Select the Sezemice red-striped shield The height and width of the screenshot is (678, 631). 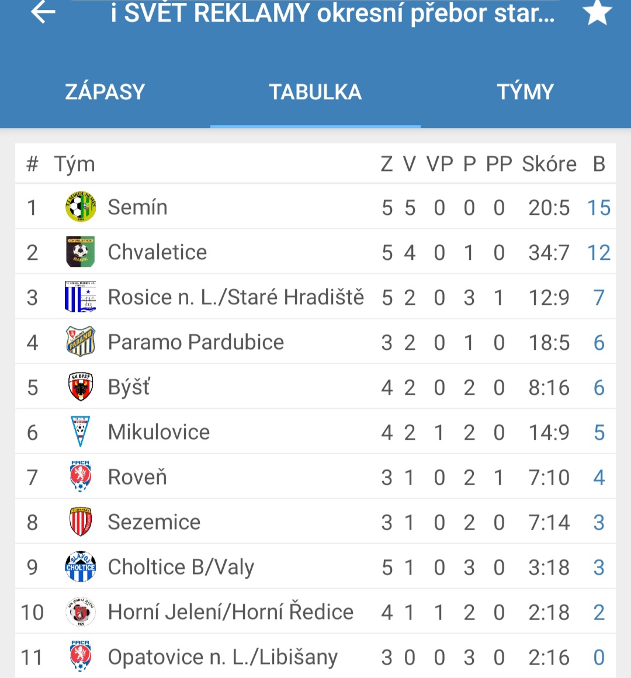coord(81,521)
